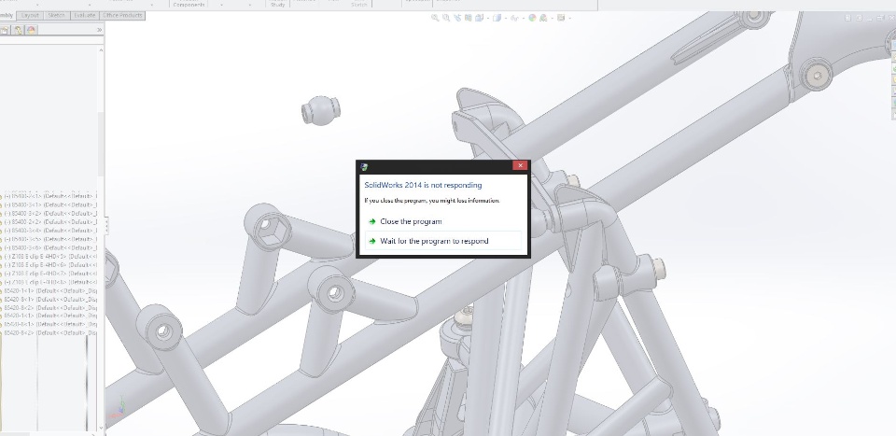
Task: Select tree item Z108 E clip E-4HD<5>
Action: pos(50,256)
